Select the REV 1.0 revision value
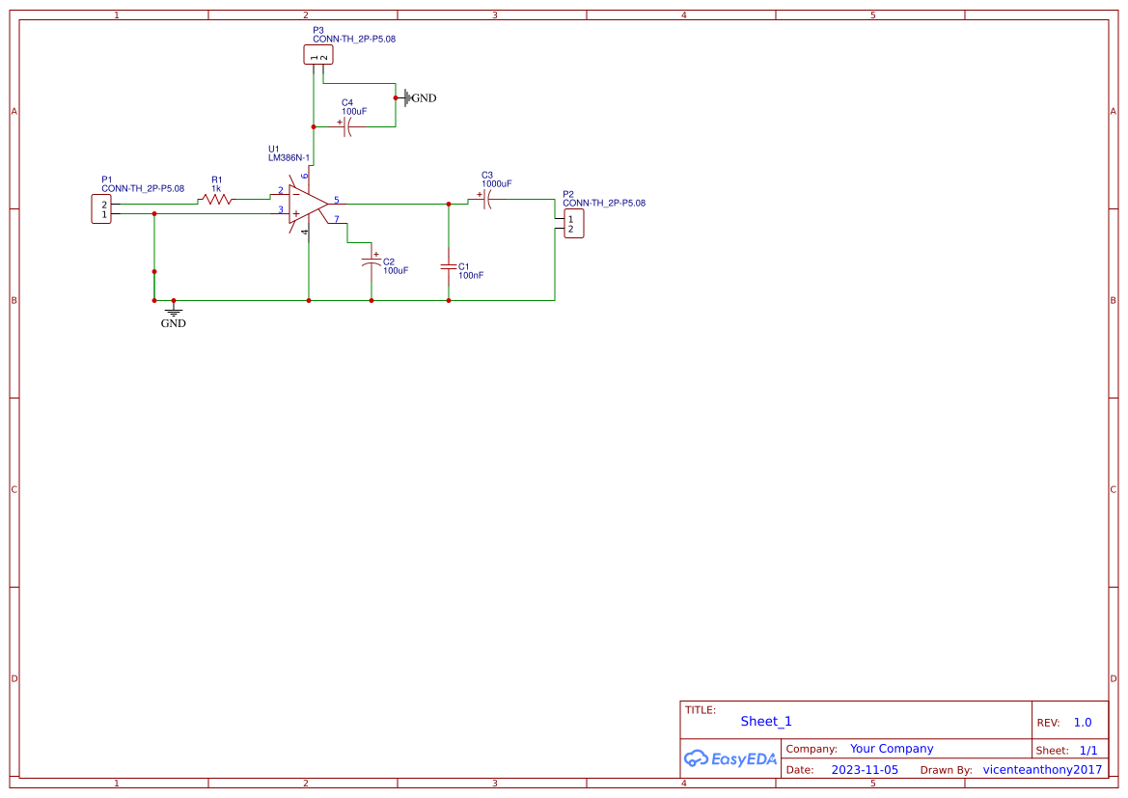 1082,723
